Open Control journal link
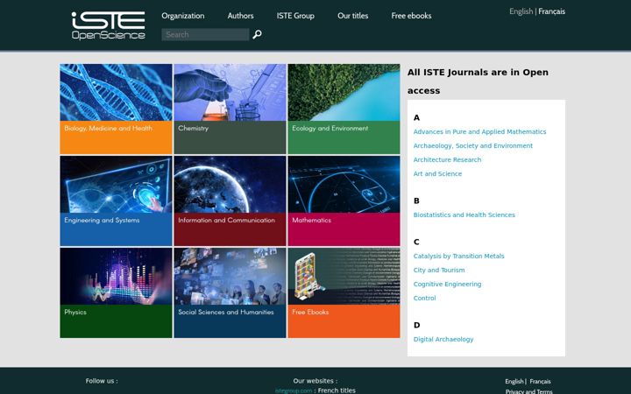Screen dimensions: 631x394 click(x=424, y=299)
